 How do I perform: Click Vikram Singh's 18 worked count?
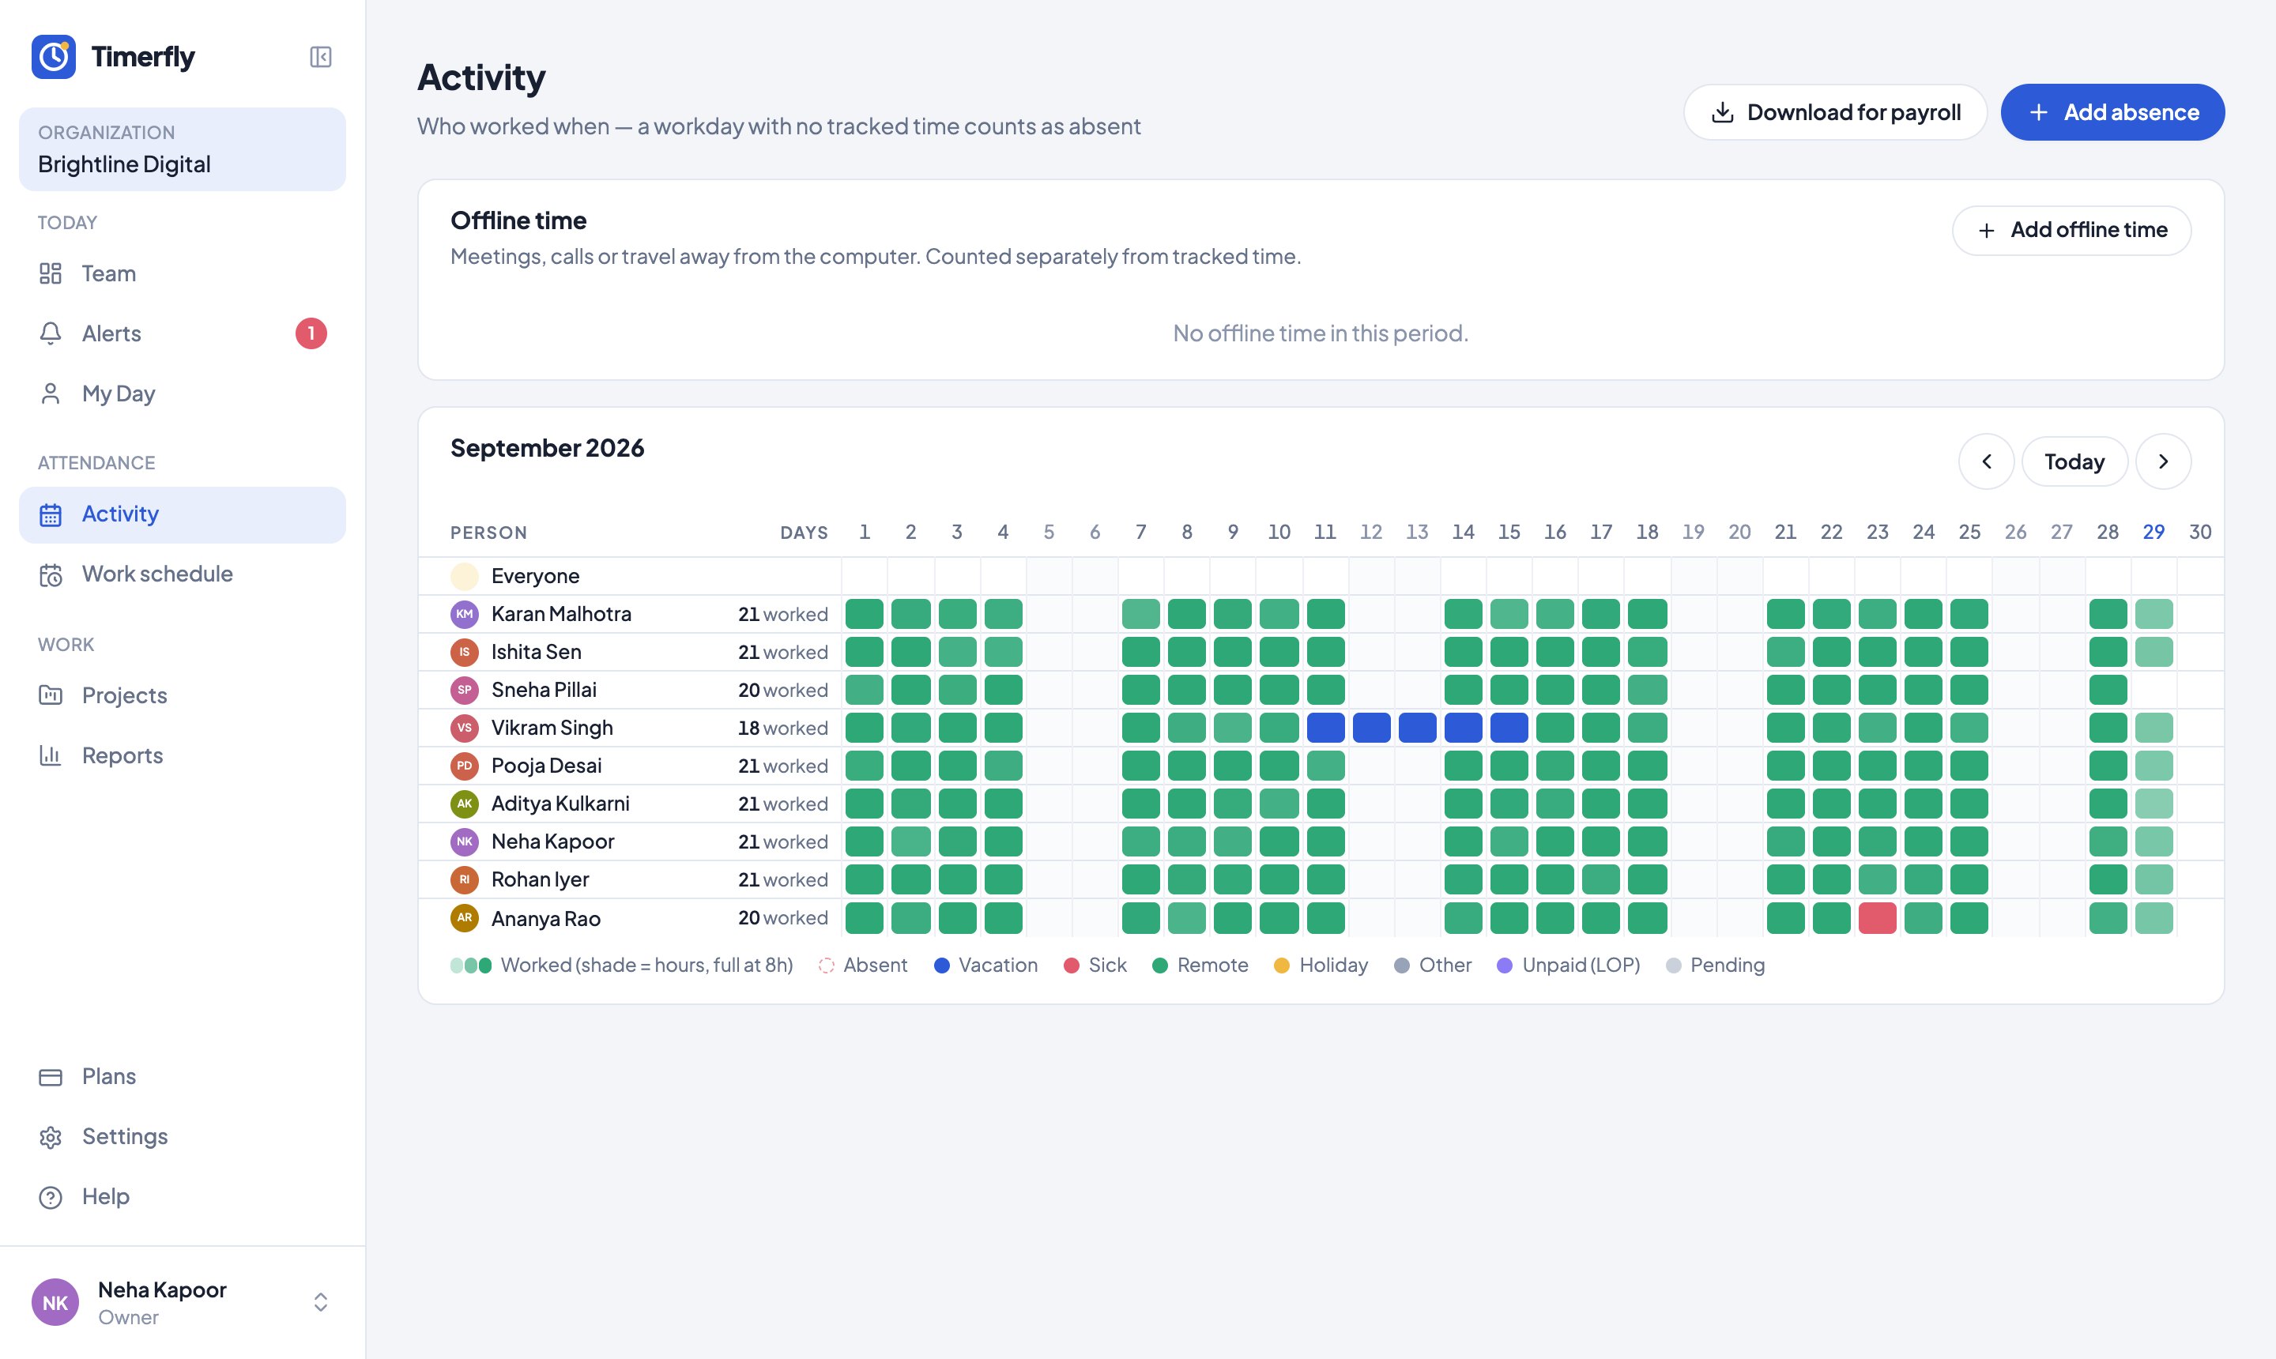(783, 728)
